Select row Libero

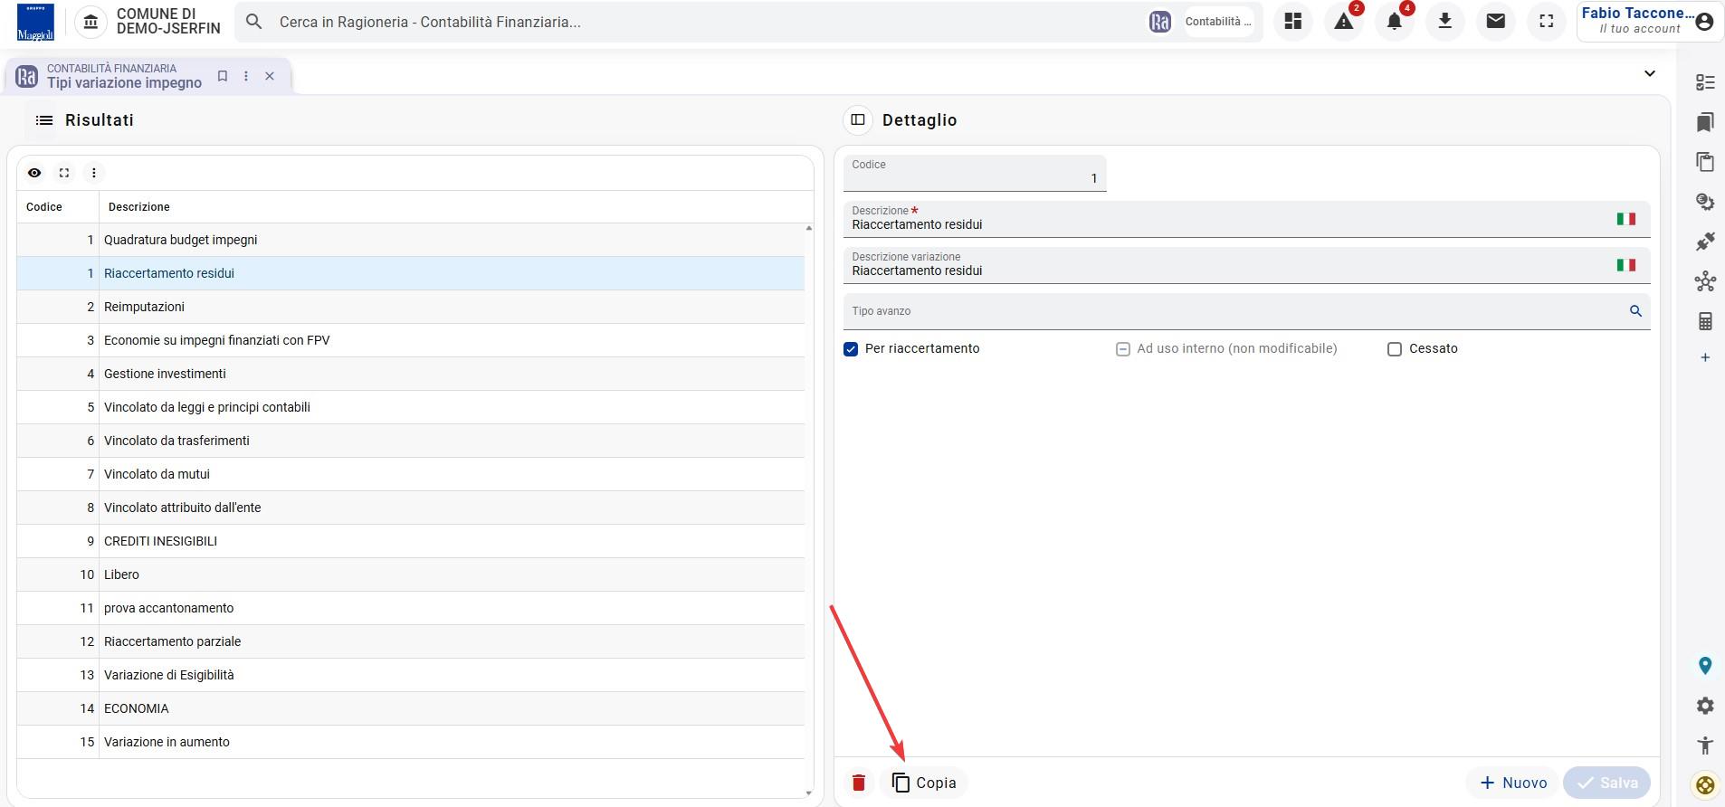point(411,574)
